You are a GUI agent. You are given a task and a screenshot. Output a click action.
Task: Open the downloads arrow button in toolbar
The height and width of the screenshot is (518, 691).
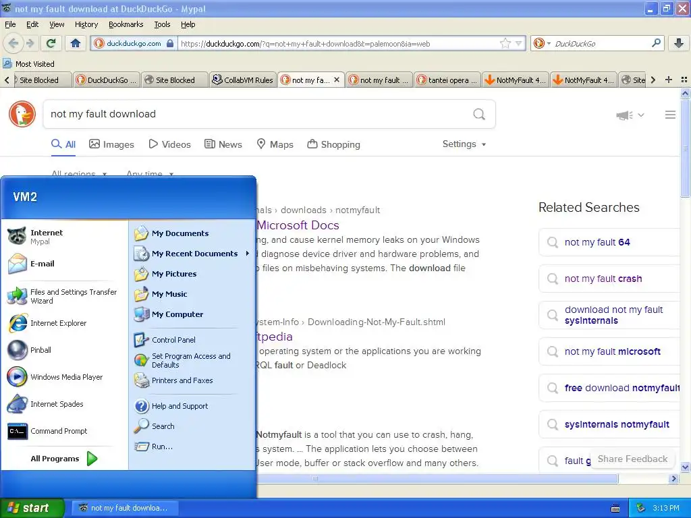[679, 43]
